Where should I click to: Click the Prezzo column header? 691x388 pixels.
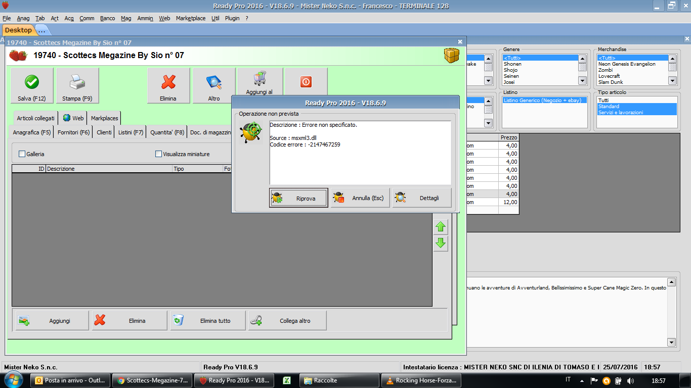click(x=508, y=137)
